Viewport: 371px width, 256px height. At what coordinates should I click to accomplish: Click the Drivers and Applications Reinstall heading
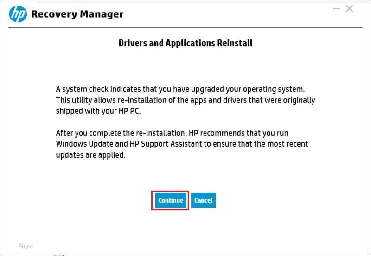(x=185, y=43)
